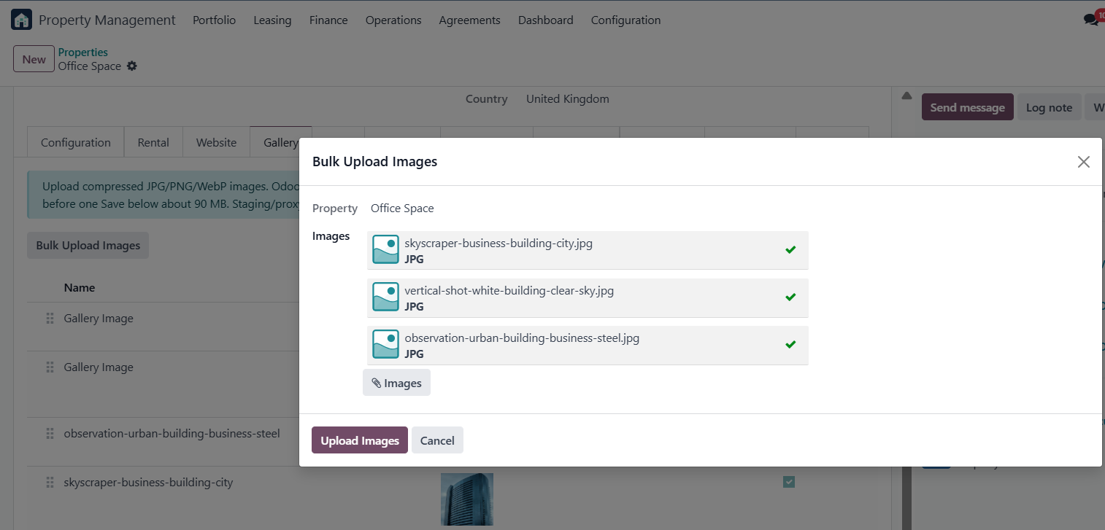
Task: Click the Log note button
Action: click(1049, 107)
